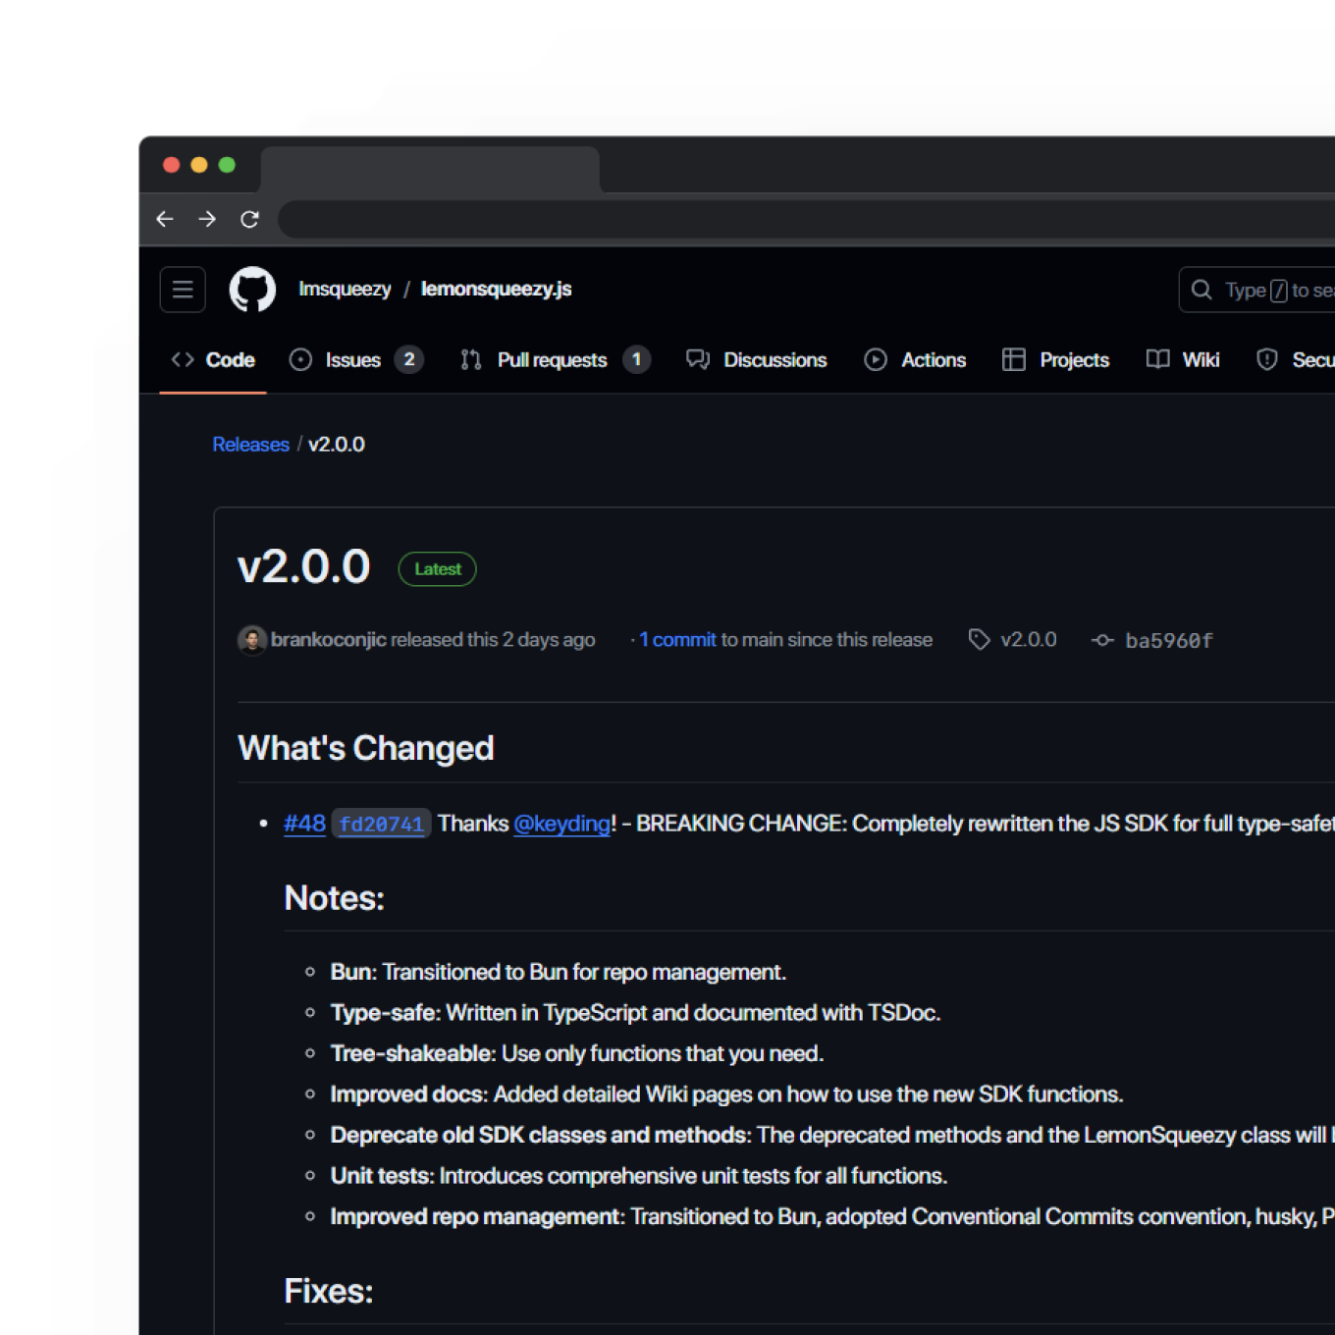
Task: Click the Actions play-circle icon
Action: click(875, 360)
